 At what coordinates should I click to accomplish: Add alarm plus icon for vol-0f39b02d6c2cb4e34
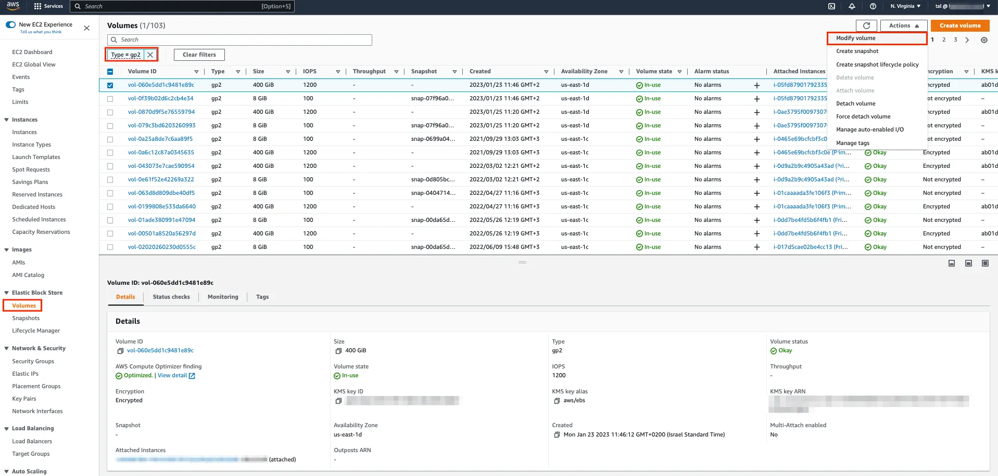(757, 99)
